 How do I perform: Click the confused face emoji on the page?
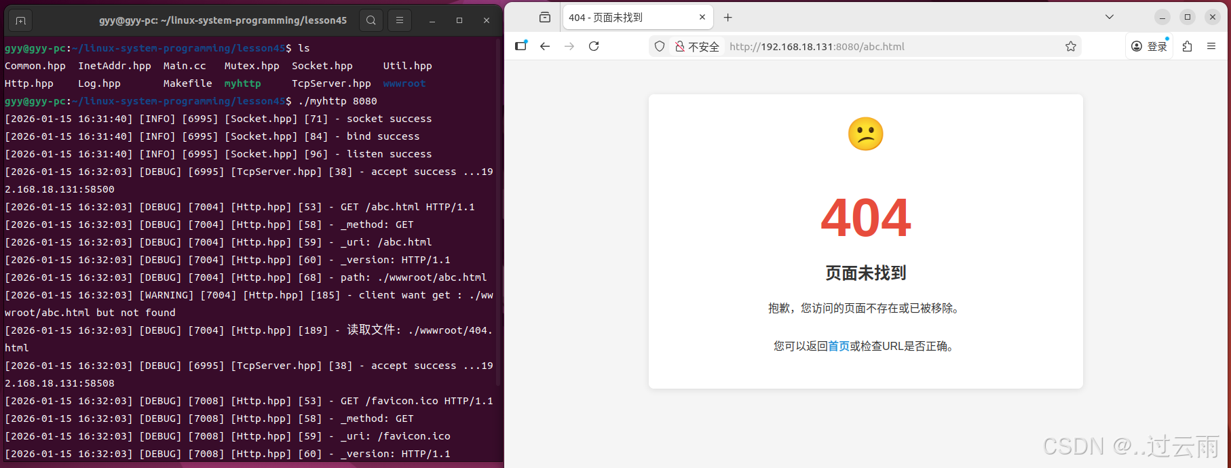tap(866, 134)
